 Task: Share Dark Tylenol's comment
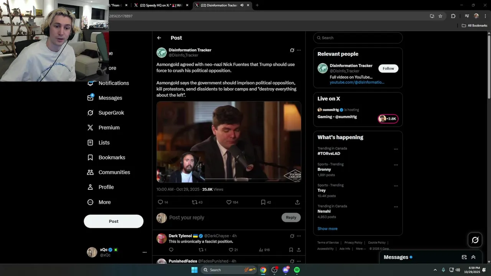click(x=298, y=250)
